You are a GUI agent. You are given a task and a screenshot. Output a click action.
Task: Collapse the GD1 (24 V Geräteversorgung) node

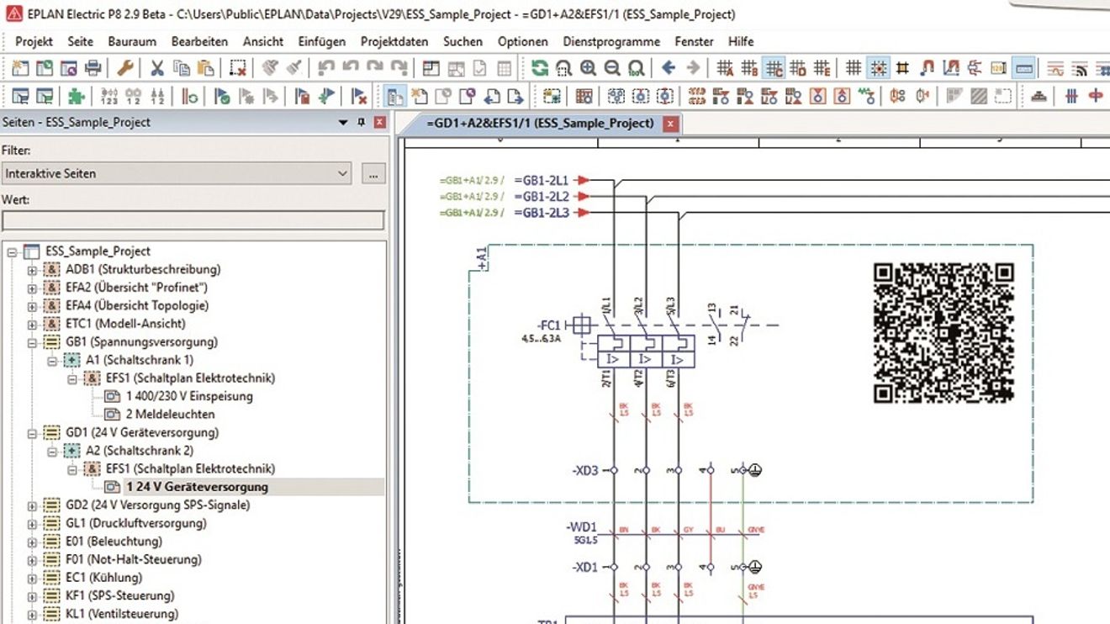32,433
